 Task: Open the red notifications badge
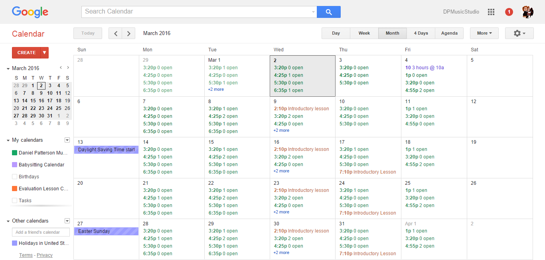tap(509, 12)
